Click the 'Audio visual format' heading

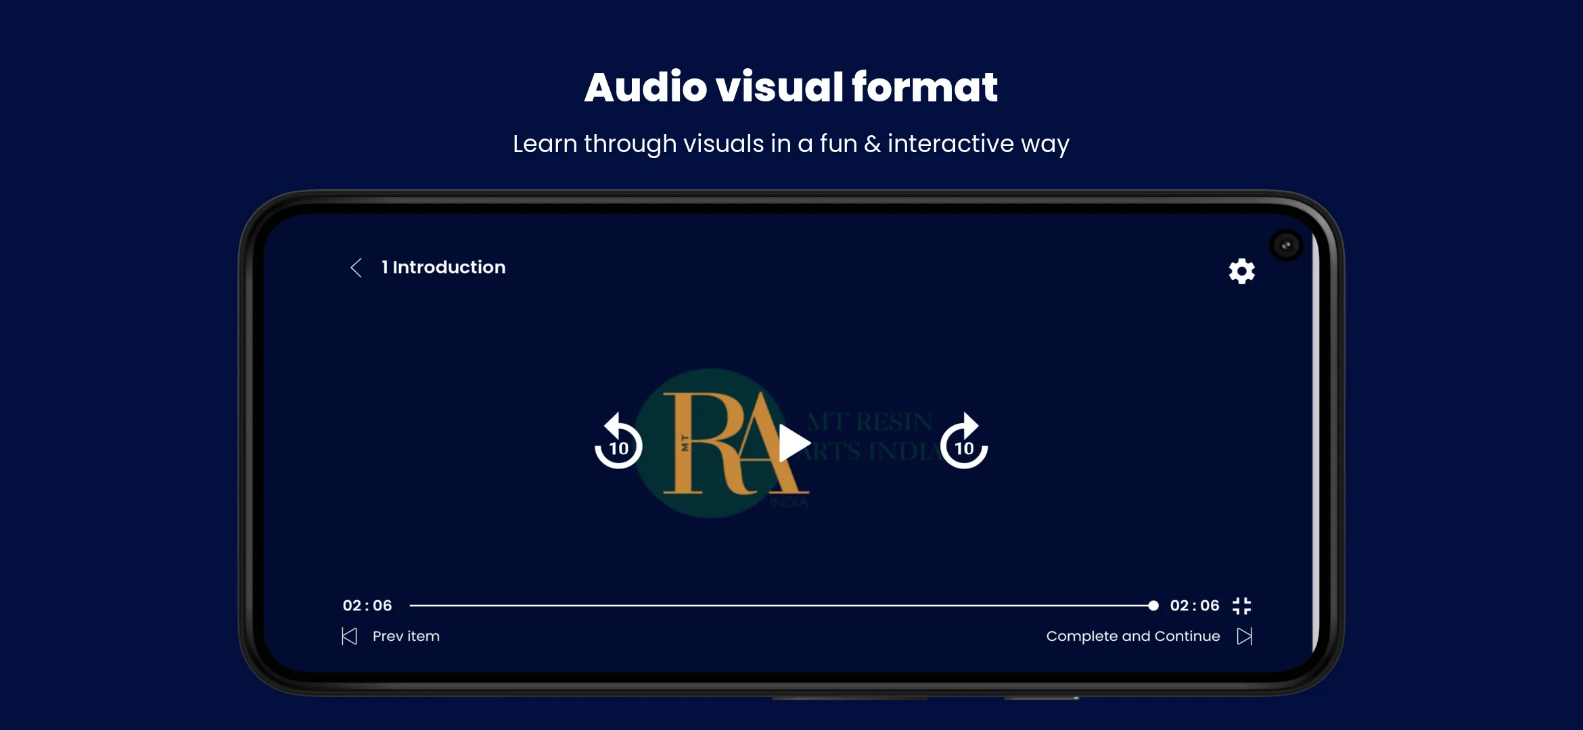791,87
